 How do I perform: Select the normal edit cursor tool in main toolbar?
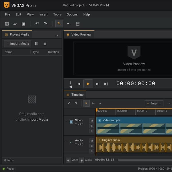[x=59, y=24]
